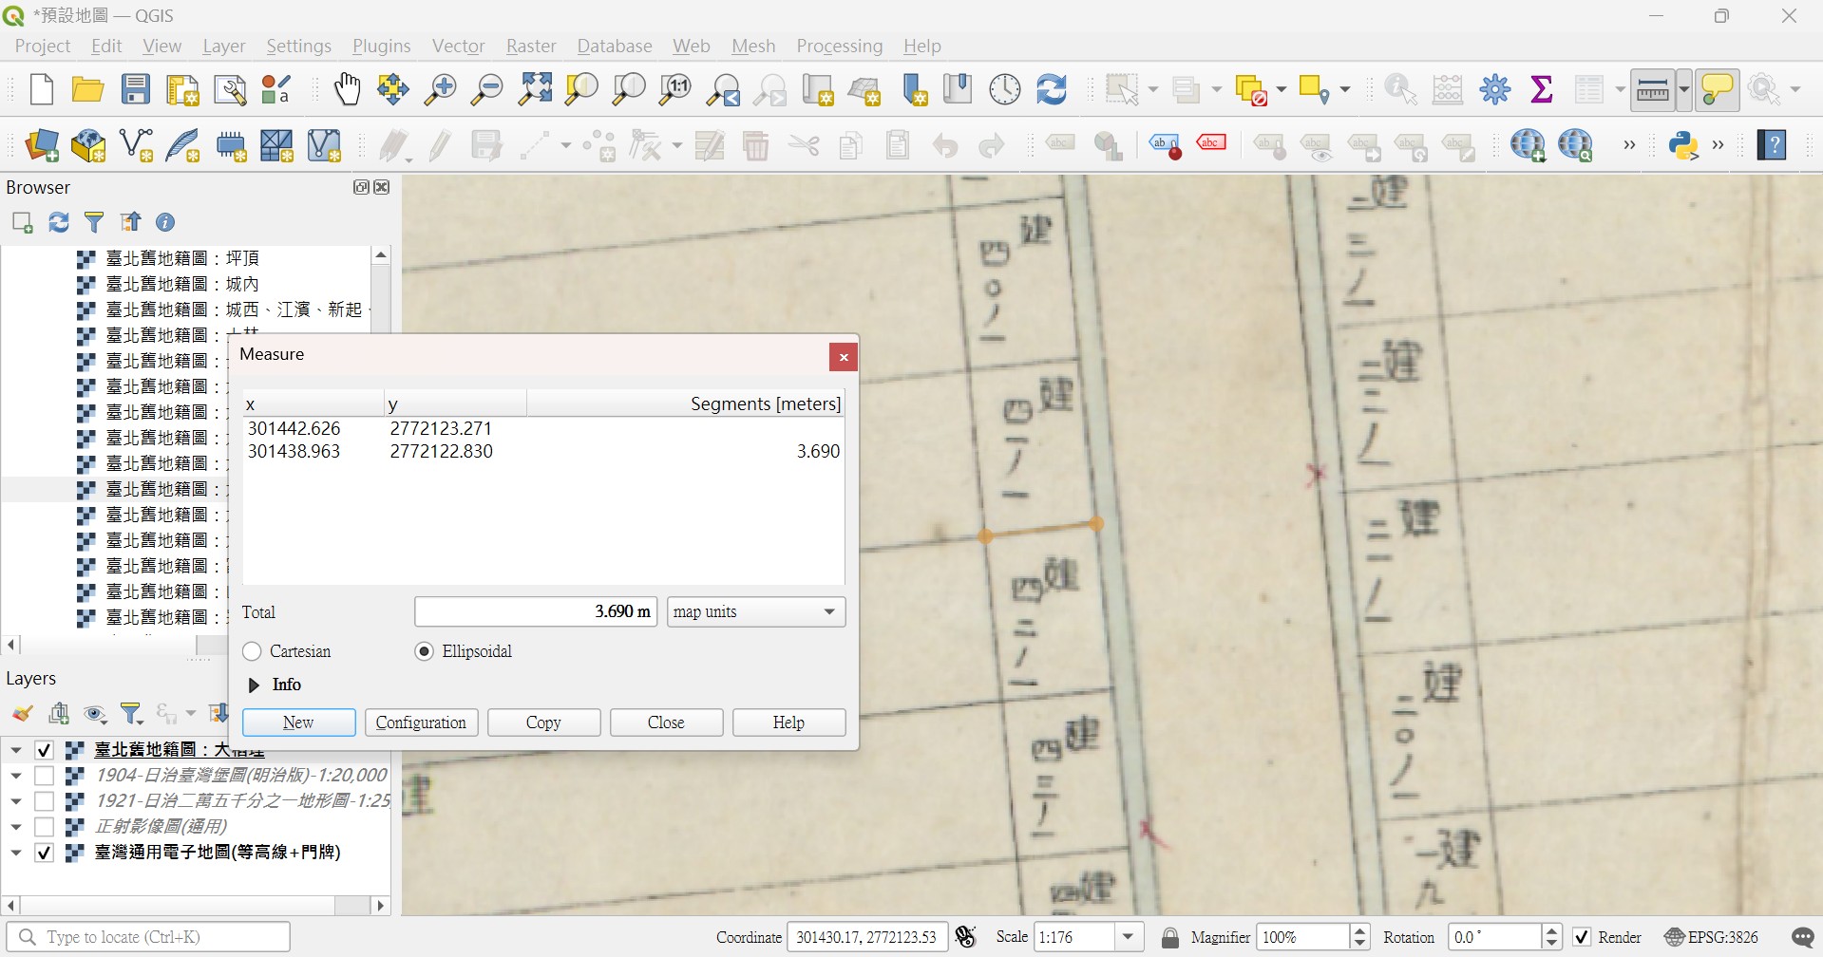The height and width of the screenshot is (957, 1823).
Task: Select the Identify Features tool
Action: (1400, 89)
